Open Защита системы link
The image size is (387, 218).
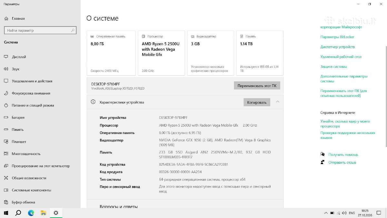[x=334, y=67]
